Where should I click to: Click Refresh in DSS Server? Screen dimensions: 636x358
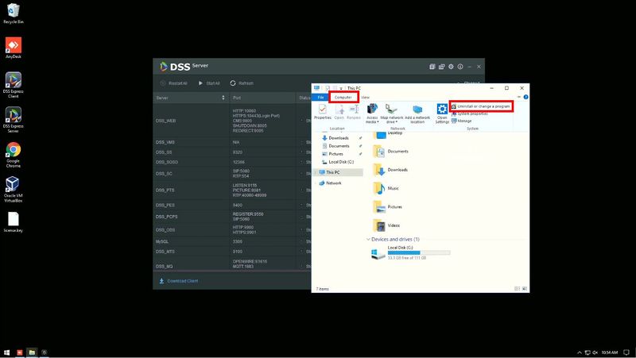pyautogui.click(x=242, y=83)
